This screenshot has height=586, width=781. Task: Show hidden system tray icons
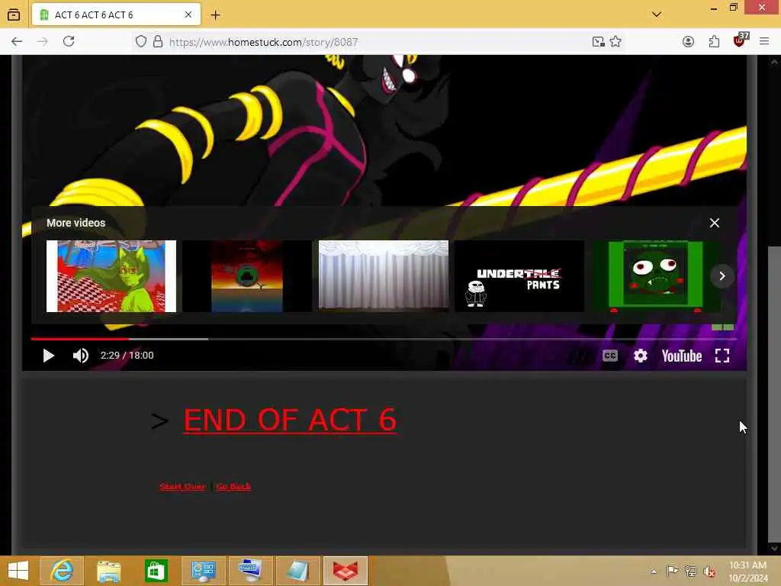(x=654, y=571)
